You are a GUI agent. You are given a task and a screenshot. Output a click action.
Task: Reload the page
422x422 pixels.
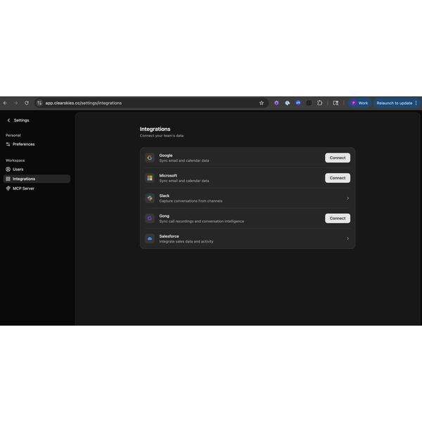27,103
